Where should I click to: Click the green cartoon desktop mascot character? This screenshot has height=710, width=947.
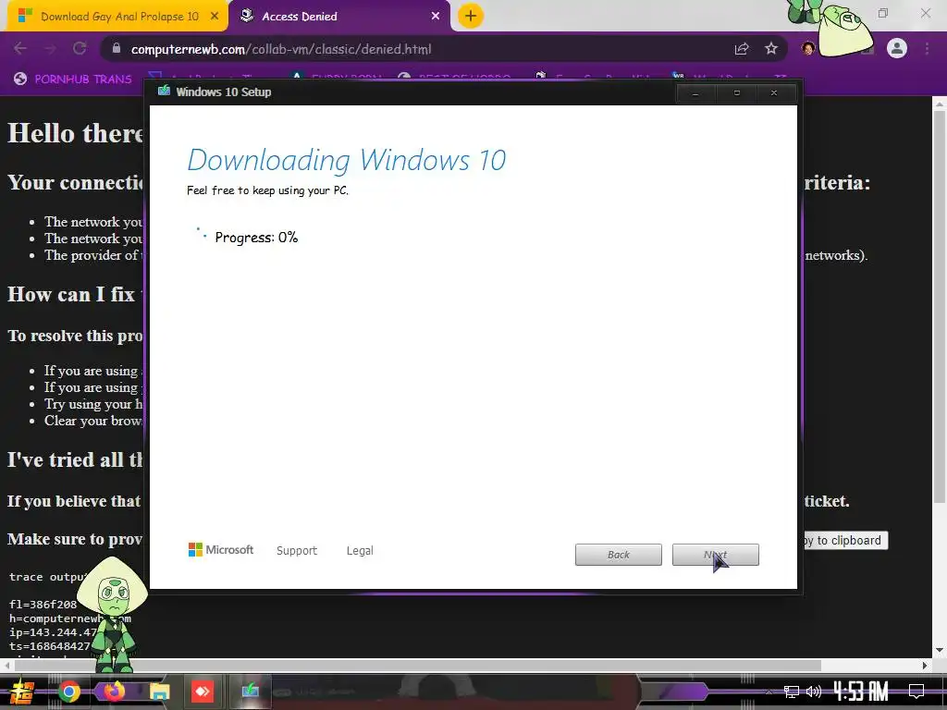click(x=113, y=613)
